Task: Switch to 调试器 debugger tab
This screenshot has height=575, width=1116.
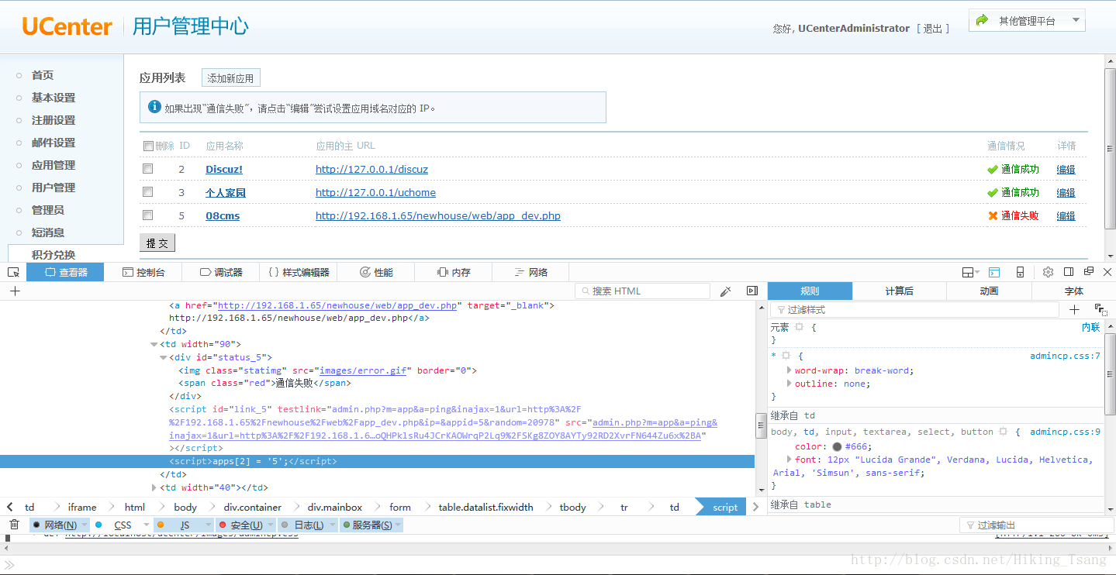Action: coord(221,272)
